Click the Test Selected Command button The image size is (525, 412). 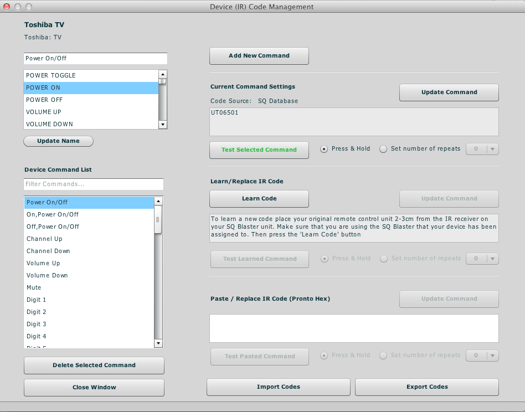point(259,150)
